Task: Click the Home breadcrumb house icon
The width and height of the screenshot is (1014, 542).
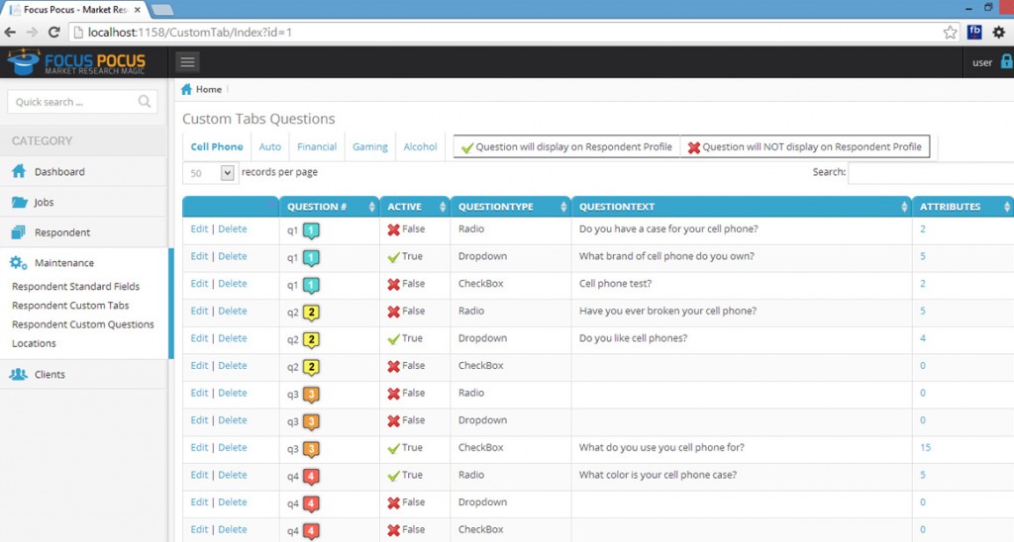Action: pyautogui.click(x=186, y=89)
